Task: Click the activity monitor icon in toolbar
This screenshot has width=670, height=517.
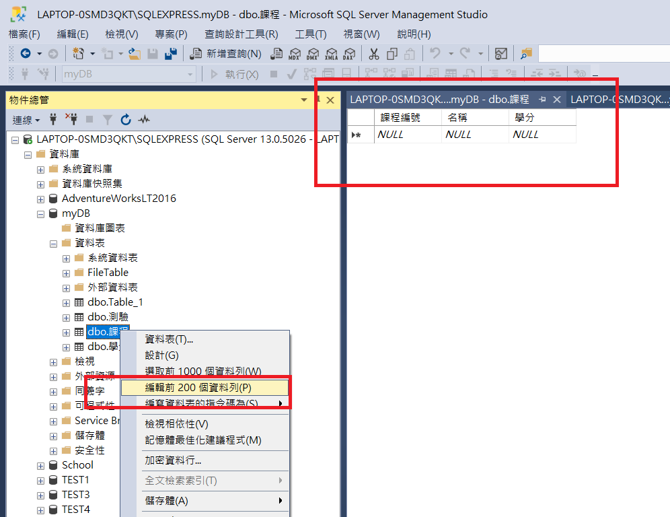Action: [500, 53]
